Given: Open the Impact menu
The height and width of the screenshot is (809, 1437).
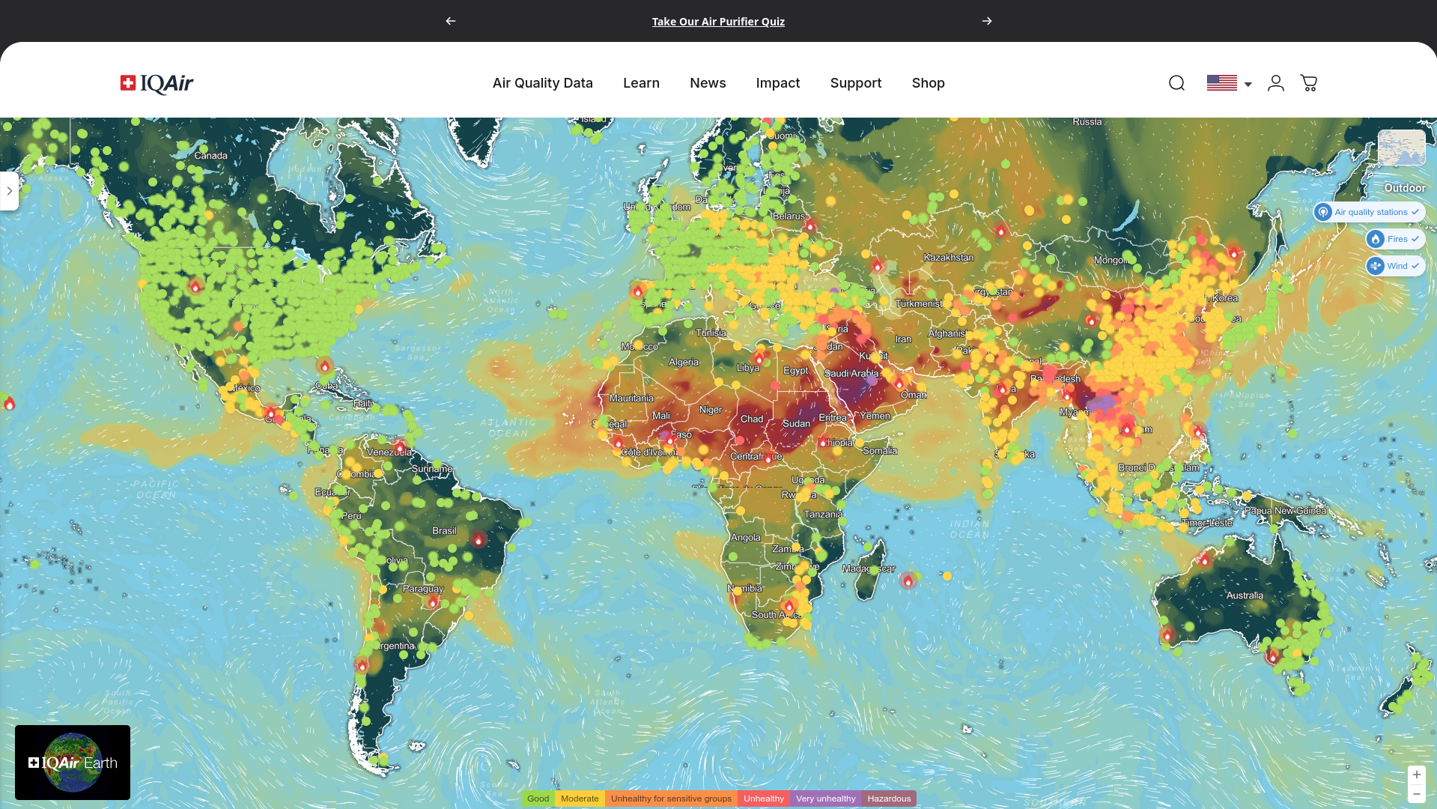Looking at the screenshot, I should click(778, 83).
